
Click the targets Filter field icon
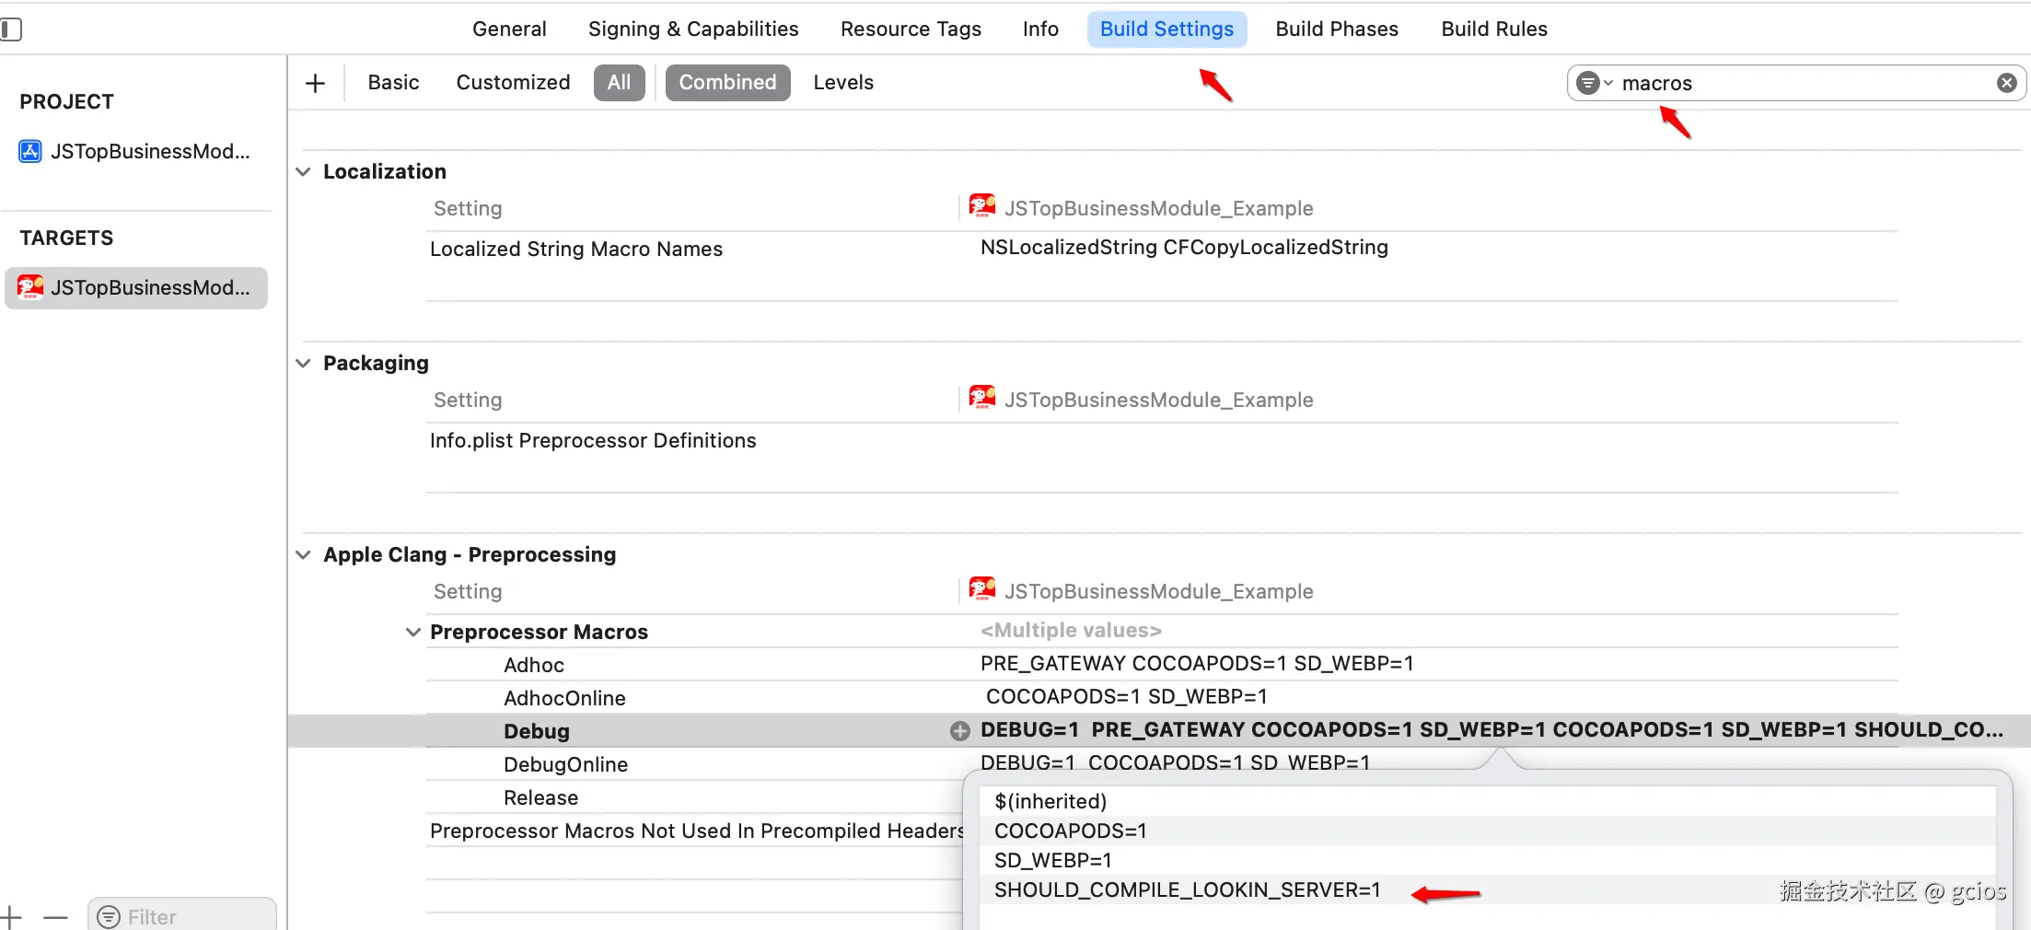(109, 917)
